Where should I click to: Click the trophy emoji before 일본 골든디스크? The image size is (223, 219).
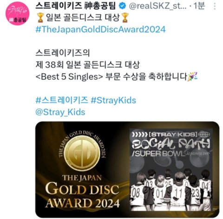[40, 18]
